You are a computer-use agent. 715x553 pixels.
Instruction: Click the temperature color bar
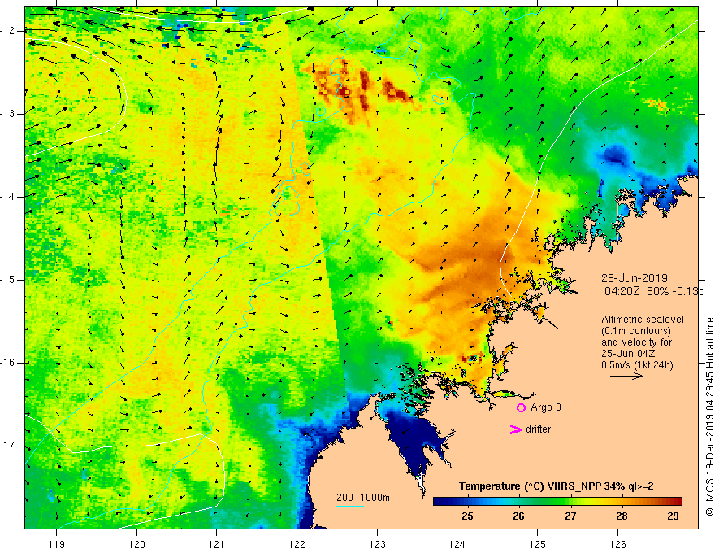[557, 501]
